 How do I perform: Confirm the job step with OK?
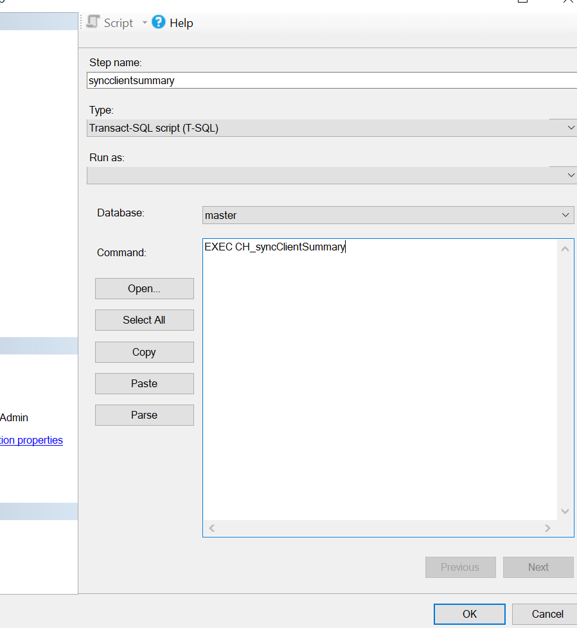tap(469, 614)
